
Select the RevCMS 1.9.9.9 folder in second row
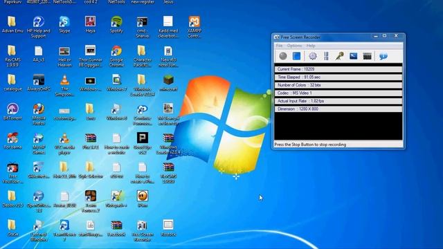12,56
